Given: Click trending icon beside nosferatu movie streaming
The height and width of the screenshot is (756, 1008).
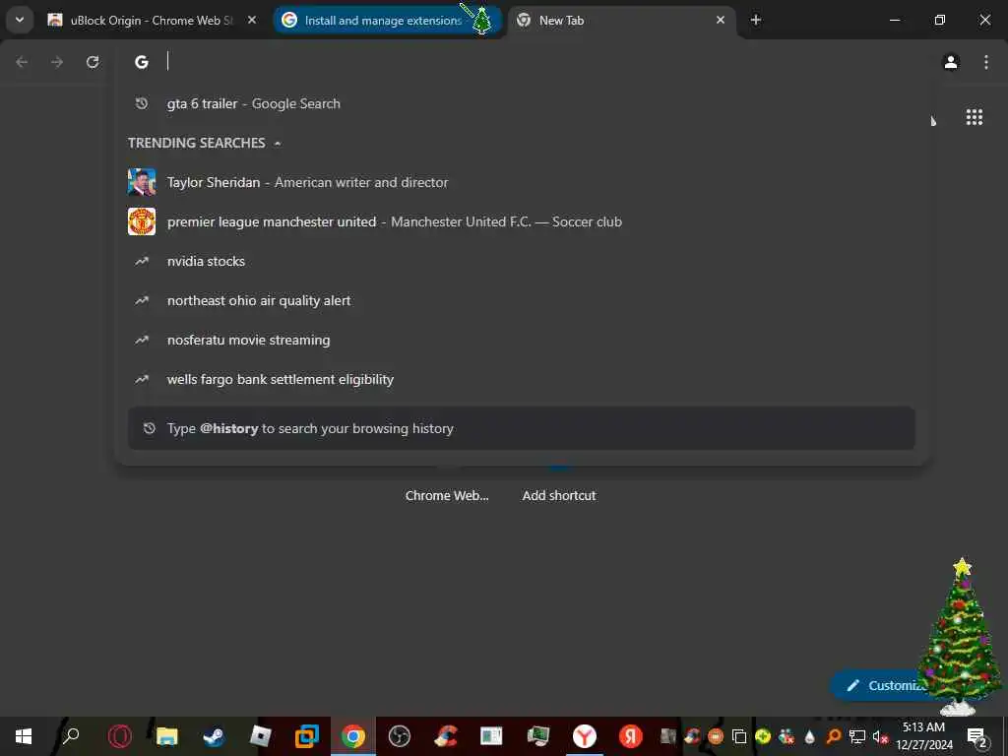Looking at the screenshot, I should tap(142, 340).
